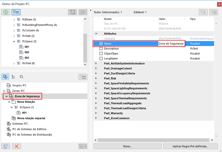This screenshot has height=152, width=222.
Task: Click the Nova... button
Action: (x=127, y=146)
